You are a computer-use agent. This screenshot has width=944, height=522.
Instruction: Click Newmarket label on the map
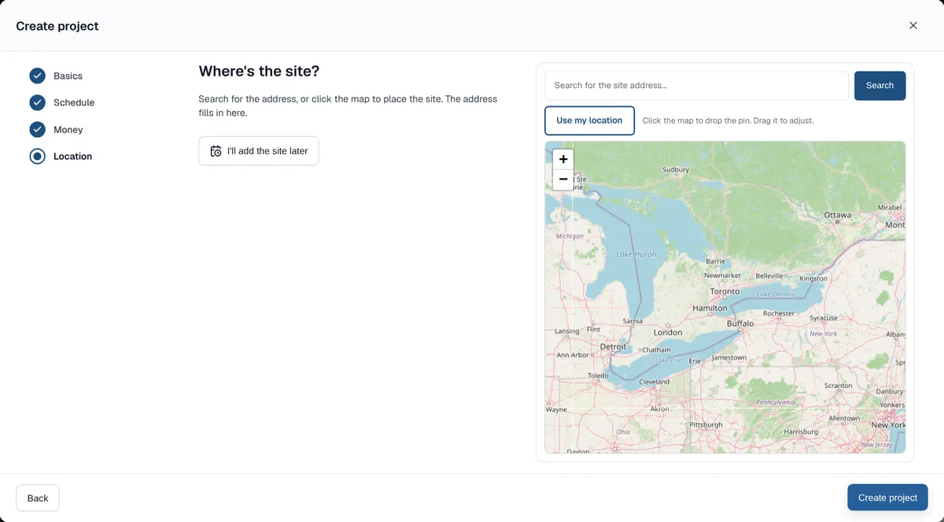point(722,276)
